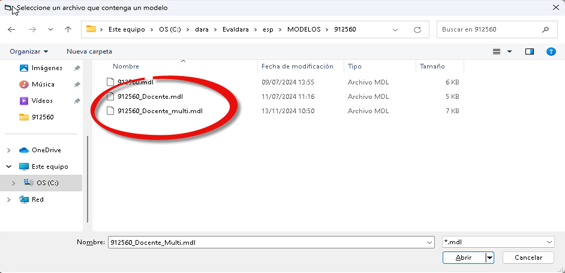This screenshot has height=273, width=565.
Task: Click the navigation pane scrollbar
Action: (x=88, y=180)
